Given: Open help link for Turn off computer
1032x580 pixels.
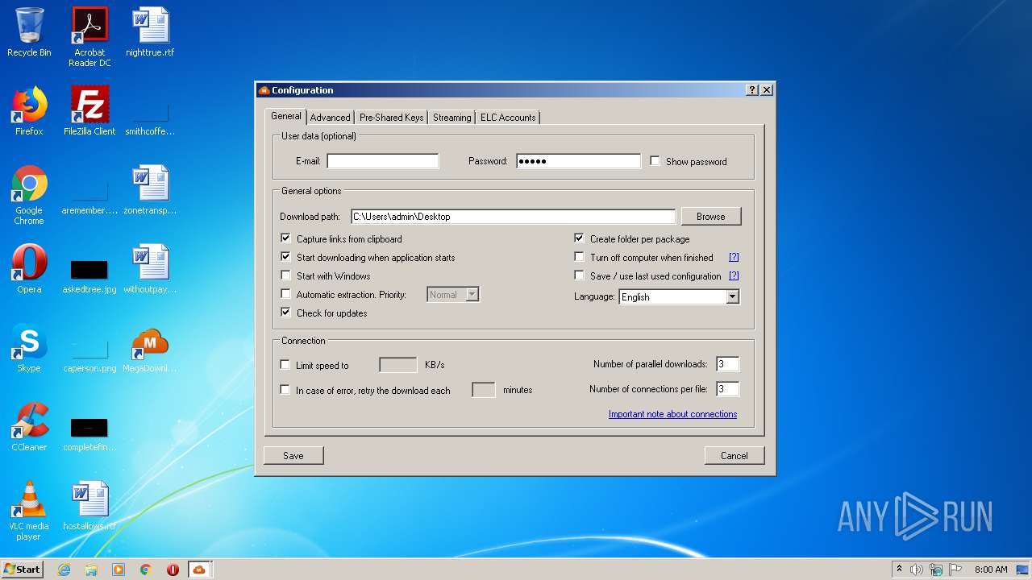Looking at the screenshot, I should coord(734,257).
